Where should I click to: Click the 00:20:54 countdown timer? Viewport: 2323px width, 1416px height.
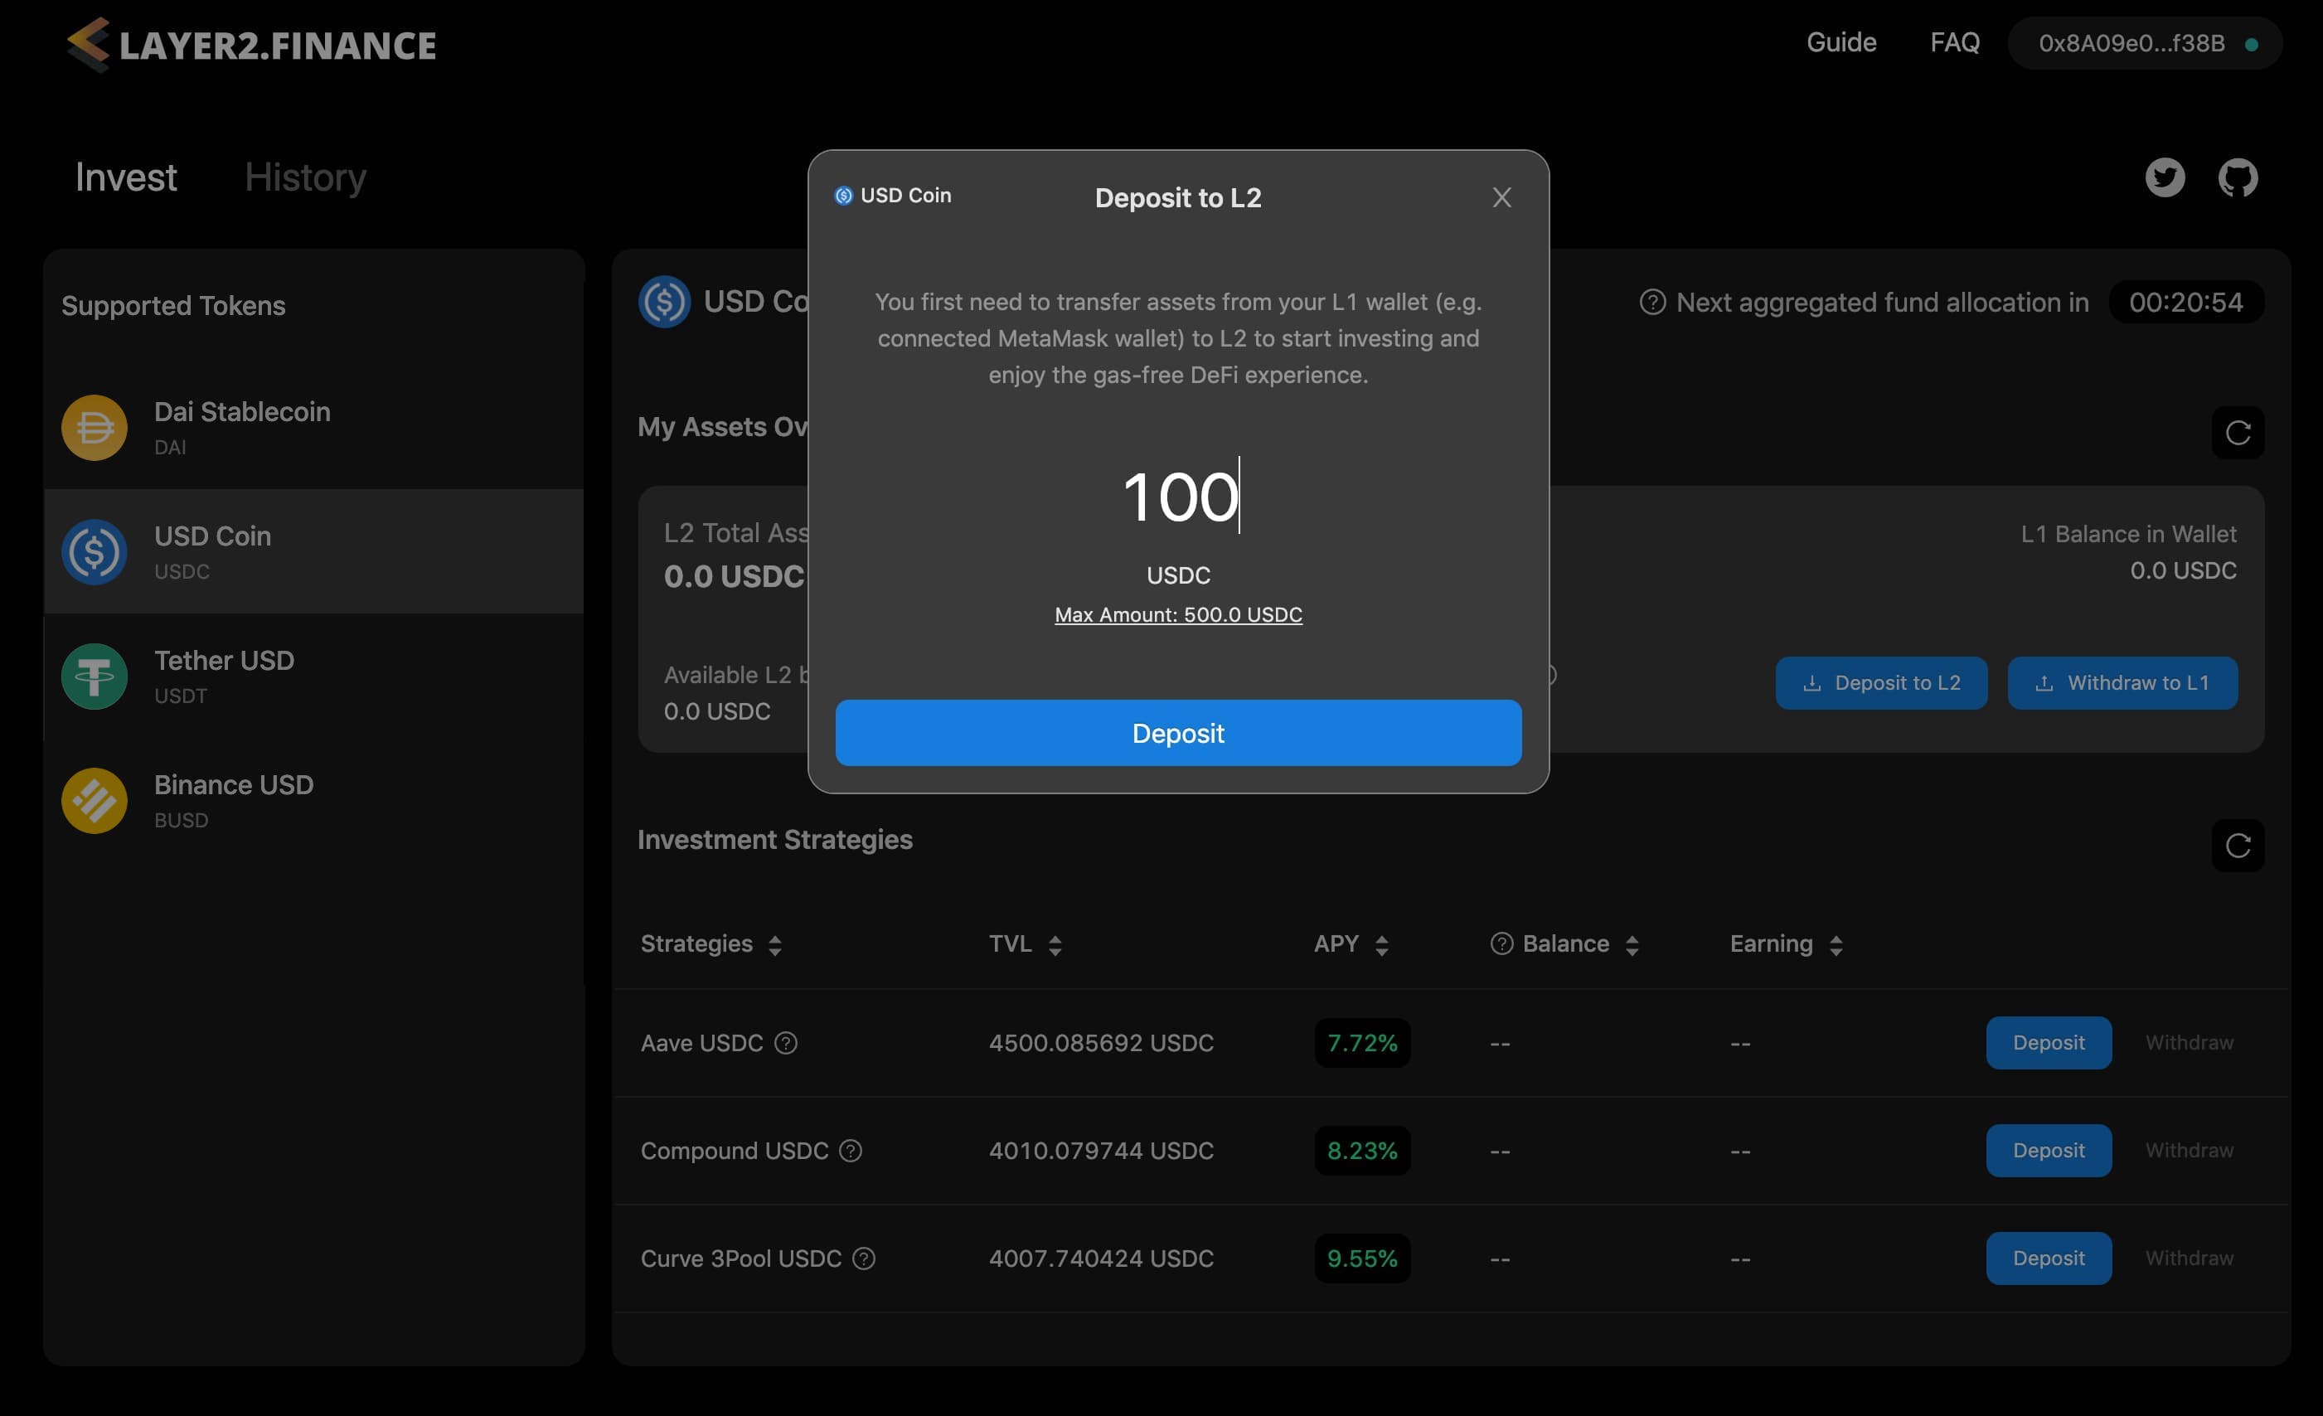(x=2185, y=302)
